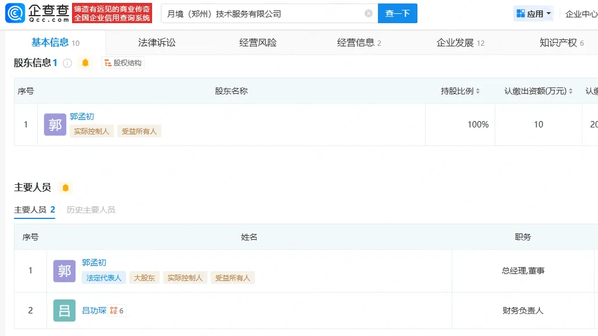
Task: Click into the company search input field
Action: [261, 13]
